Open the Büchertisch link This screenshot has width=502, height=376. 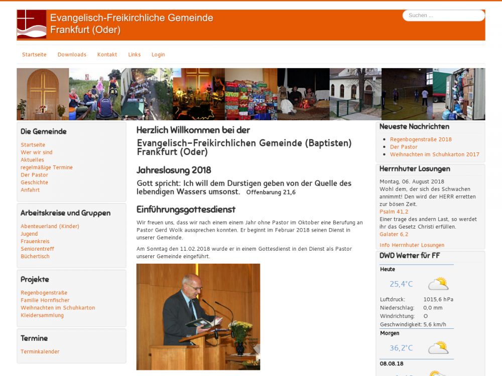(35, 256)
